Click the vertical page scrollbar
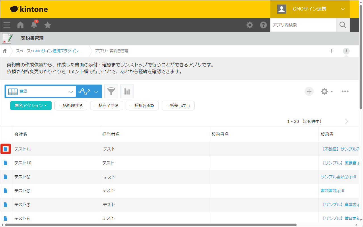Image resolution: width=363 pixels, height=227 pixels. coord(361,57)
